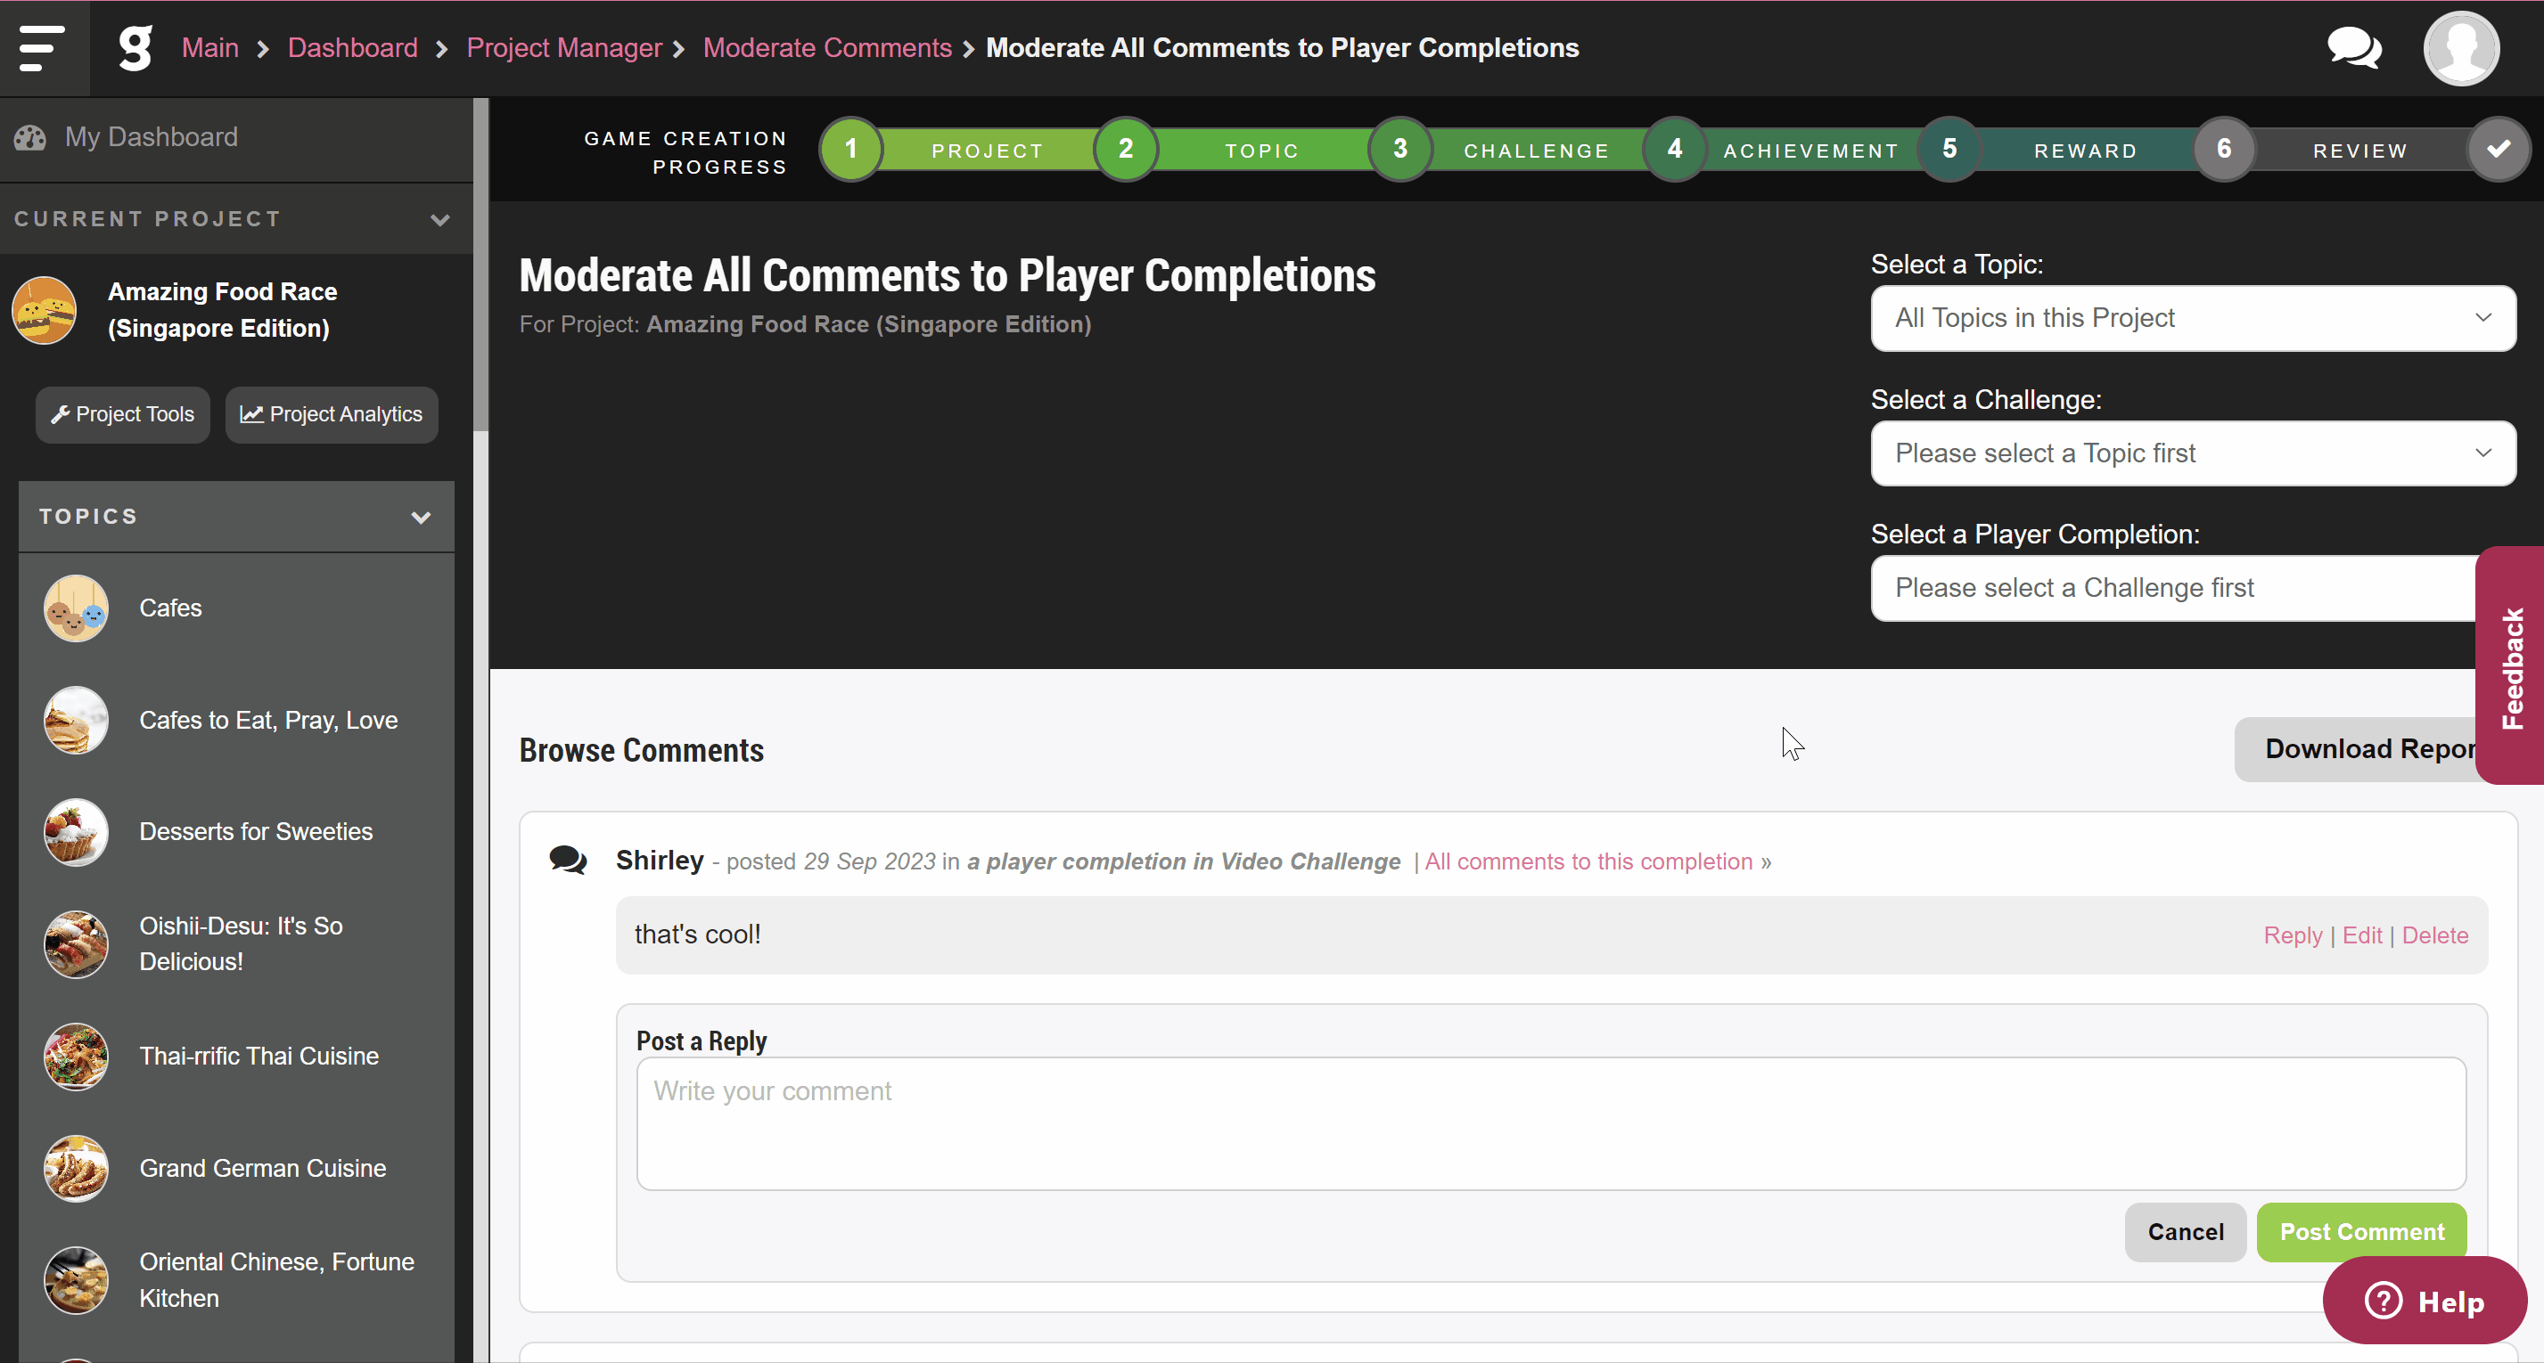Cancel the reply
The width and height of the screenshot is (2544, 1363).
pyautogui.click(x=2186, y=1232)
